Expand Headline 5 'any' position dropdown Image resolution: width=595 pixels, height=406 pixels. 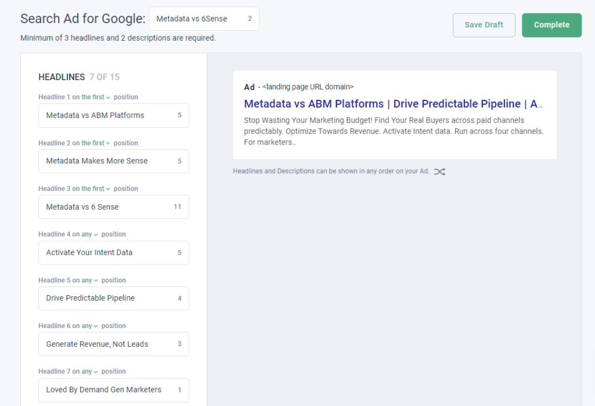pyautogui.click(x=89, y=281)
